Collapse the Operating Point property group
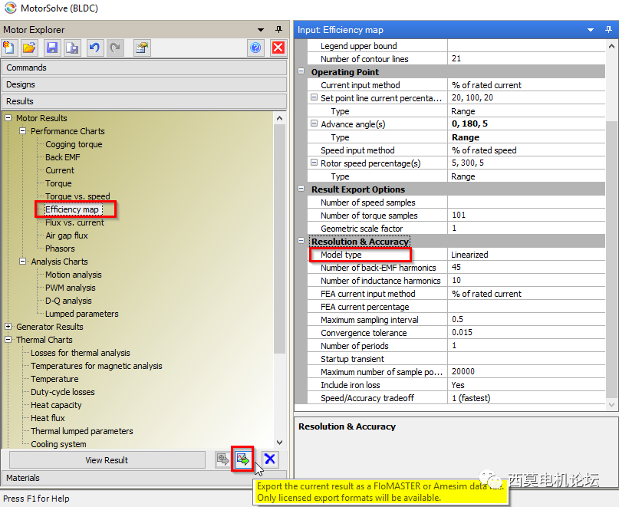 pos(301,71)
